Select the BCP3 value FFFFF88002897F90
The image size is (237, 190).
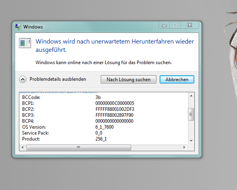115,115
